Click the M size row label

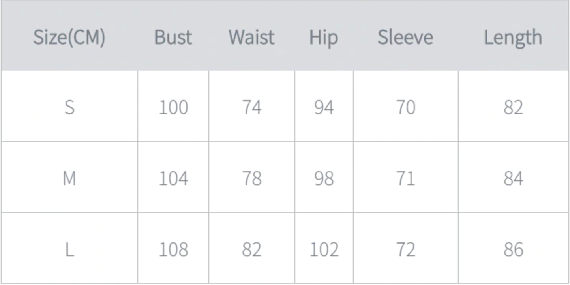[69, 178]
